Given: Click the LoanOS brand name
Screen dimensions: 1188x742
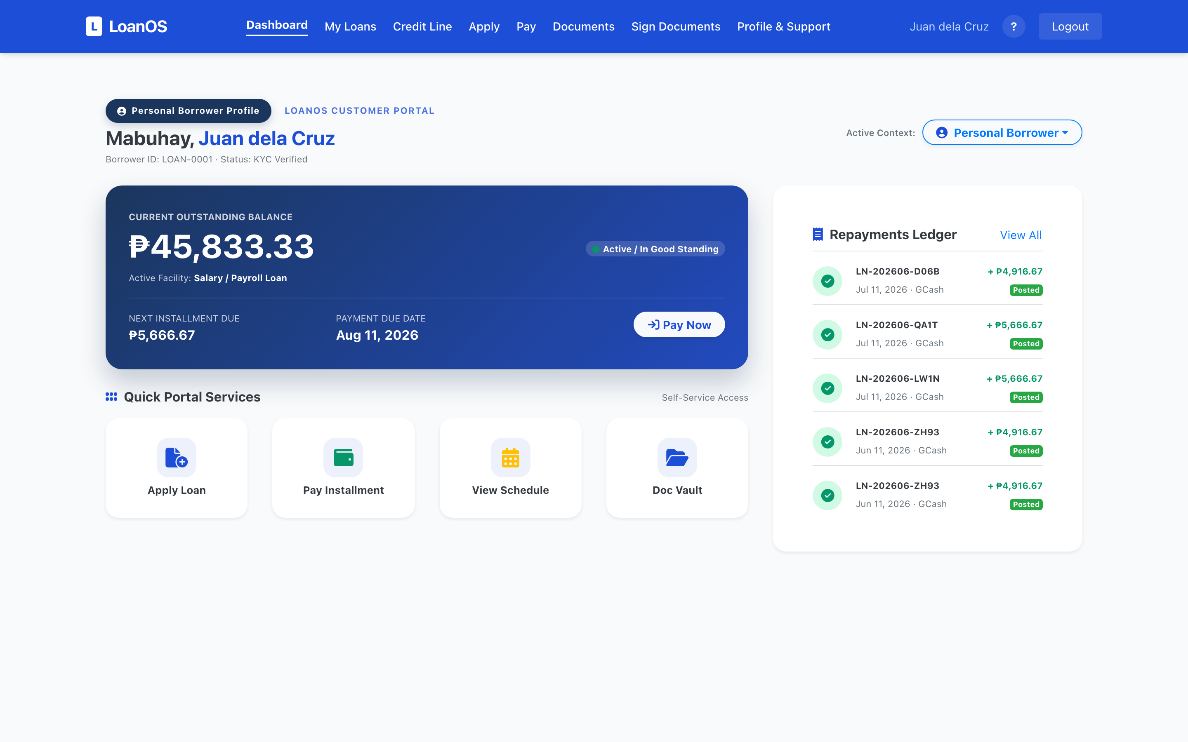Looking at the screenshot, I should click(x=138, y=26).
